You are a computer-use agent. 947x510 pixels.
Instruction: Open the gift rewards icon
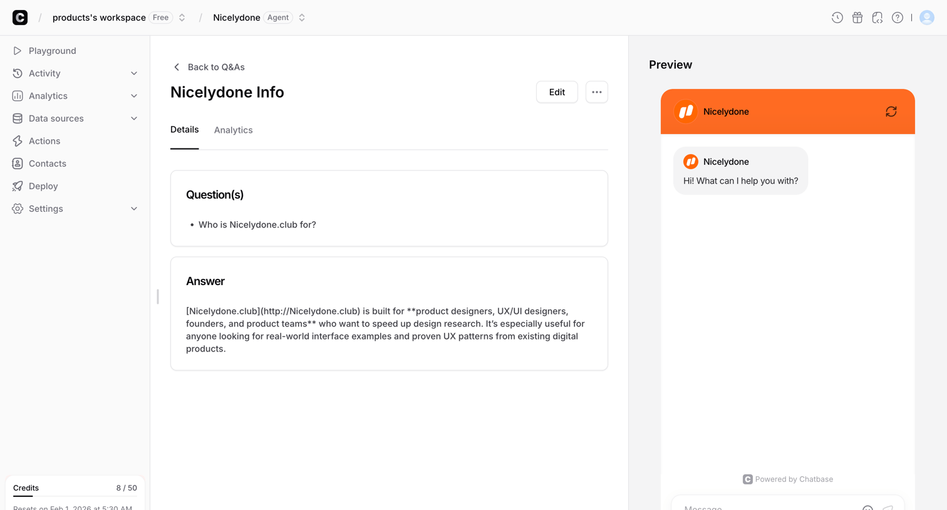(857, 18)
